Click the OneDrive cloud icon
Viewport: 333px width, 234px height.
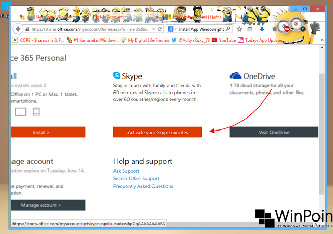pos(235,75)
